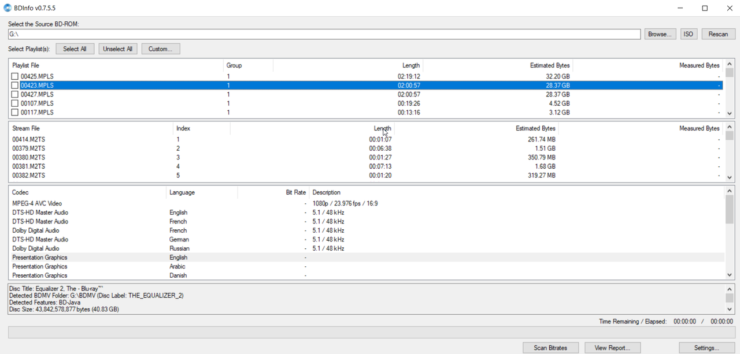
Task: Click codec list scrollbar thumb
Action: coord(729,209)
